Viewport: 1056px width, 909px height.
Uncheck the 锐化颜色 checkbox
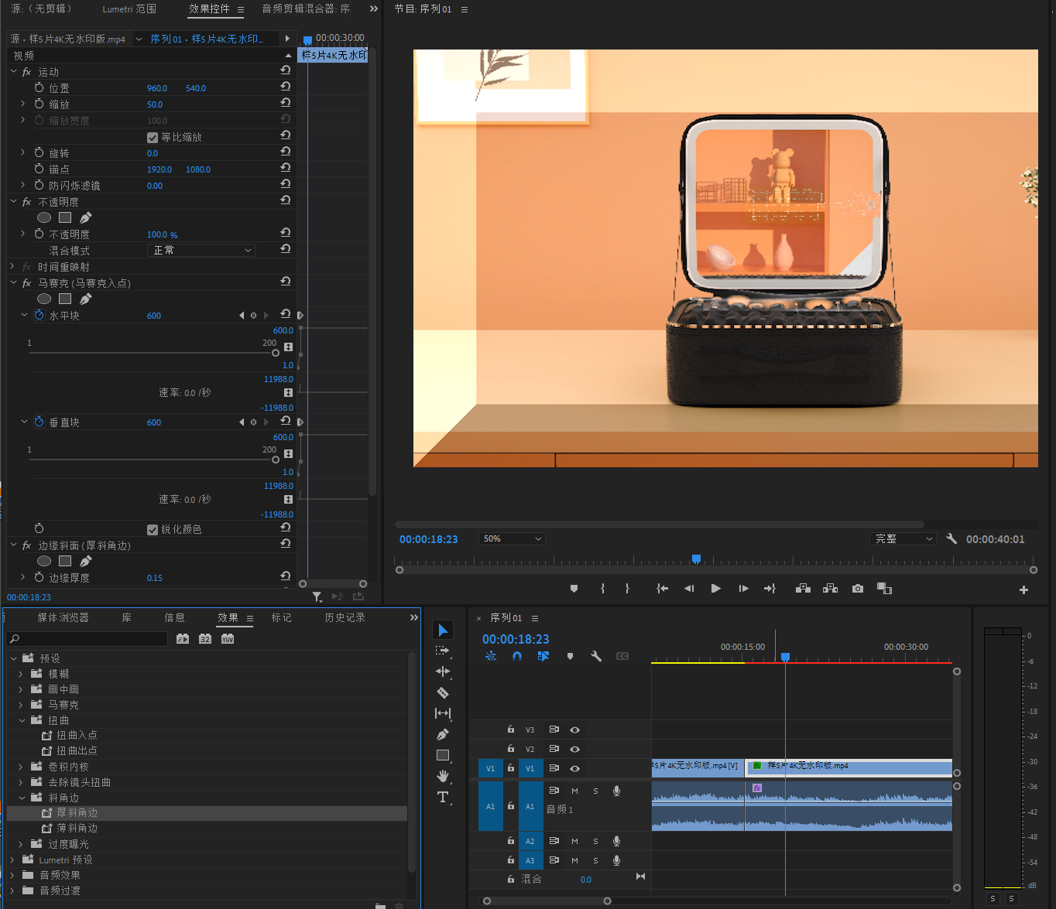tap(153, 530)
